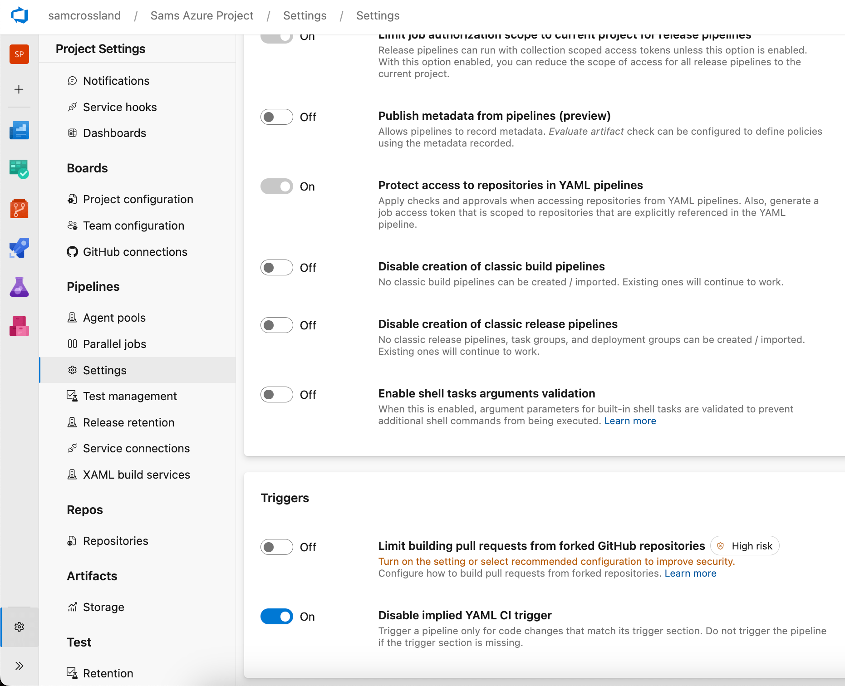Open XAML build services page
The image size is (845, 686).
pos(138,475)
